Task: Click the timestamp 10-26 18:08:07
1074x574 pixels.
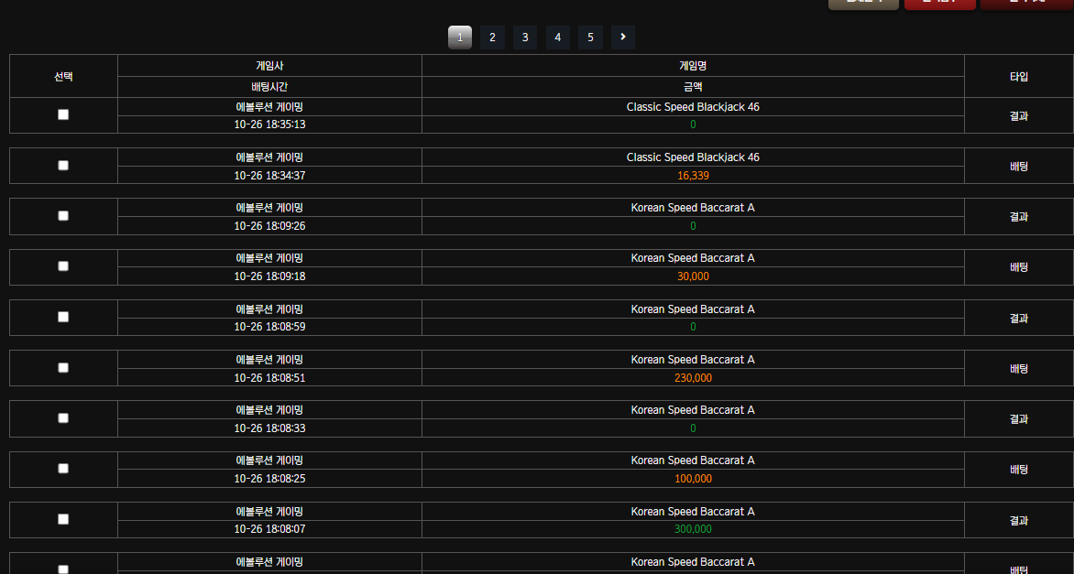Action: pos(269,529)
